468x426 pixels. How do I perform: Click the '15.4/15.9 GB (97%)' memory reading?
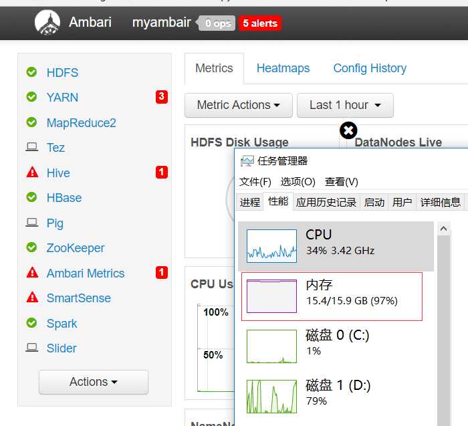pos(352,301)
